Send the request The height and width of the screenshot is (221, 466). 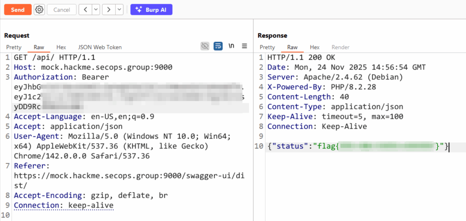[18, 9]
